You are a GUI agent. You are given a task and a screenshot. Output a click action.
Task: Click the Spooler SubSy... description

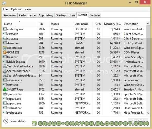tap(134, 94)
